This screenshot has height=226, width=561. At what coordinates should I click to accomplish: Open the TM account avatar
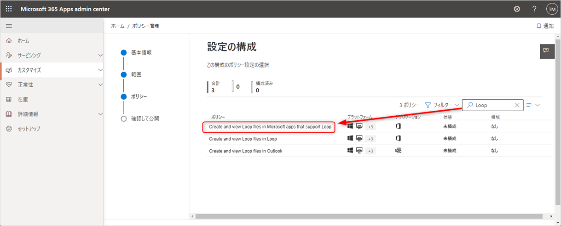click(x=551, y=9)
